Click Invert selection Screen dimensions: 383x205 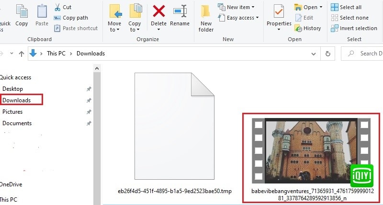pos(354,28)
